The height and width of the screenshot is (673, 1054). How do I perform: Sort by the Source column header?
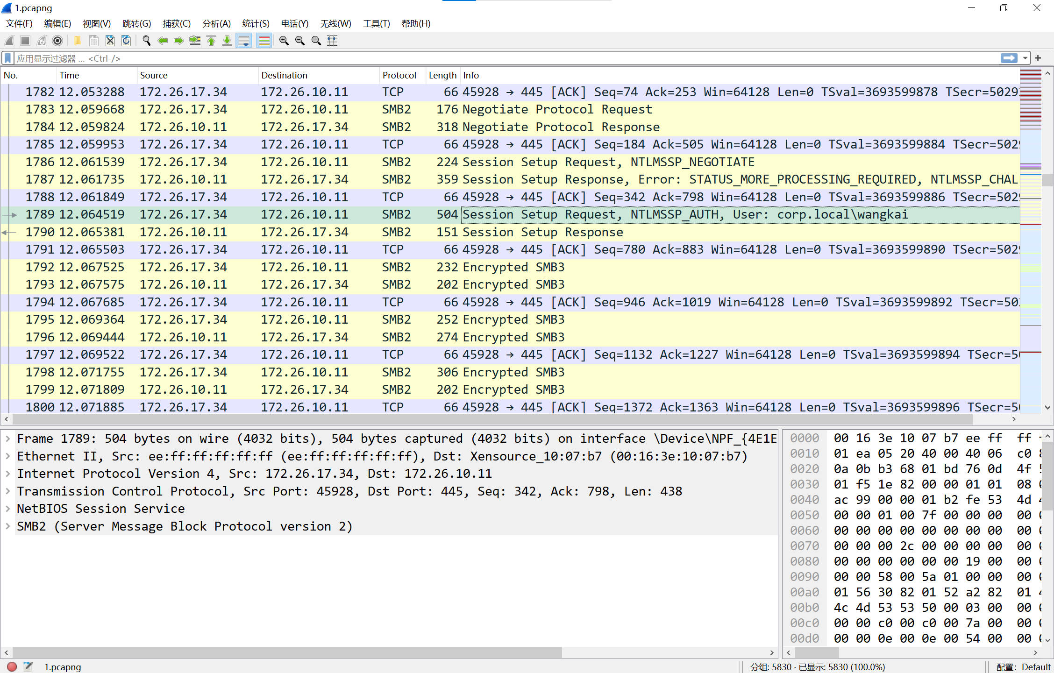click(x=198, y=75)
